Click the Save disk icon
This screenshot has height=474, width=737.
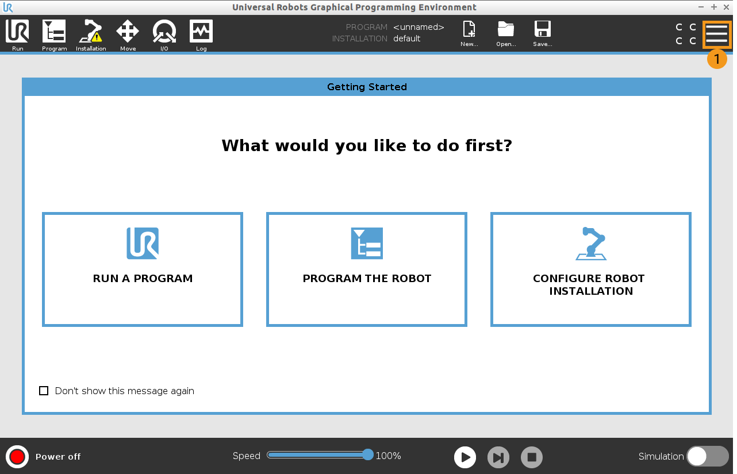(542, 31)
